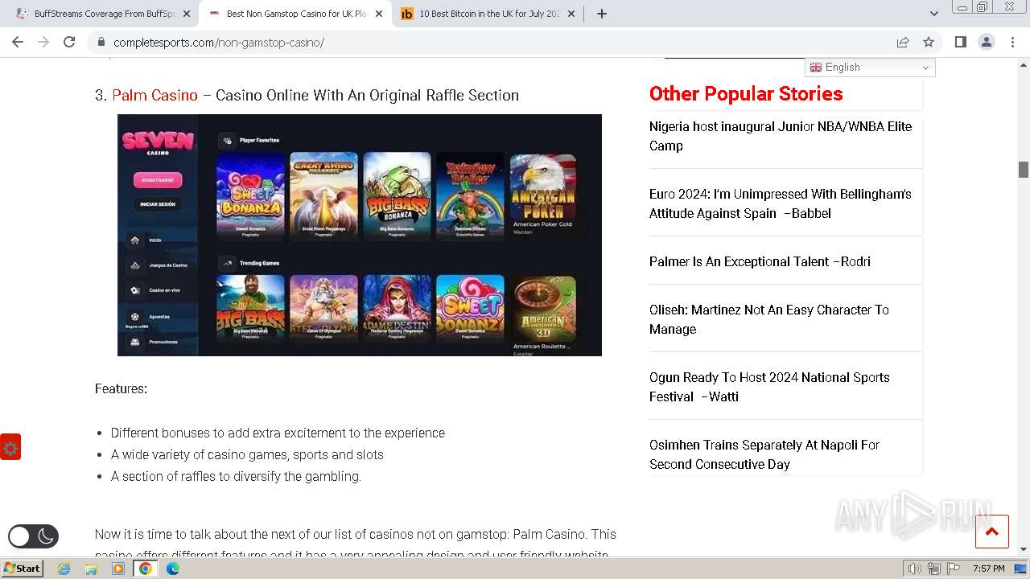Click the scroll-to-top arrow button

pyautogui.click(x=991, y=532)
